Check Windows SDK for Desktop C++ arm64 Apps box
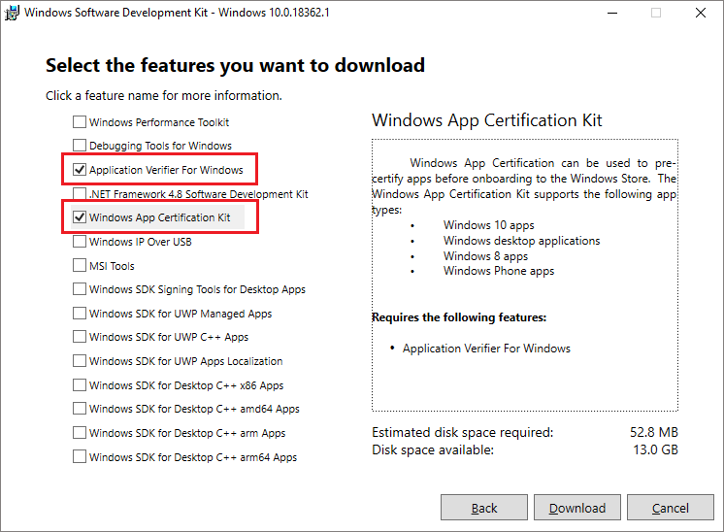This screenshot has height=532, width=724. (x=80, y=456)
